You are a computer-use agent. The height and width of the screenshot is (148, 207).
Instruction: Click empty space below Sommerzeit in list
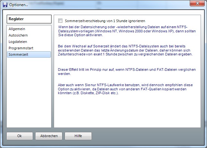29,93
